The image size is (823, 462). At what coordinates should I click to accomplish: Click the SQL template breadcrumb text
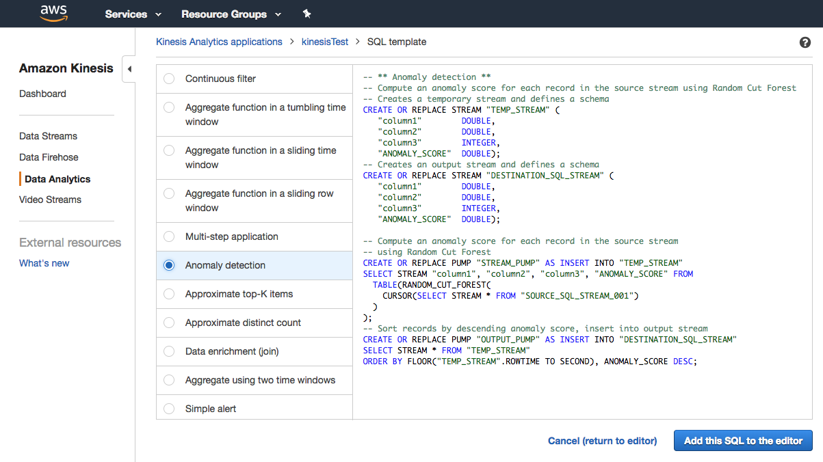pos(397,42)
